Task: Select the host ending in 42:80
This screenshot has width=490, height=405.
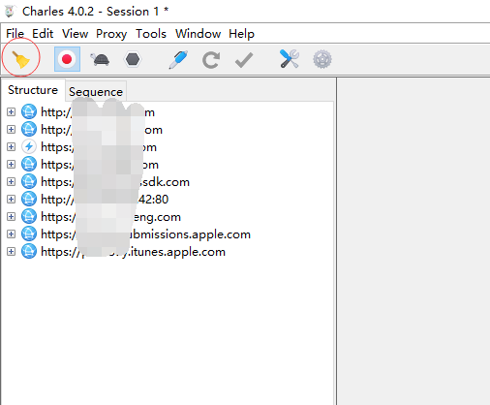Action: 105,200
